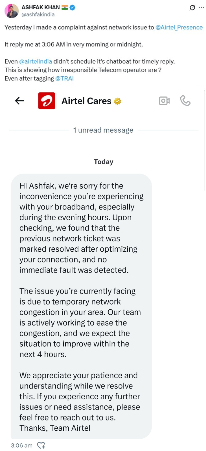This screenshot has height=451, width=206.
Task: Click the back arrow in chat header
Action: pyautogui.click(x=19, y=101)
